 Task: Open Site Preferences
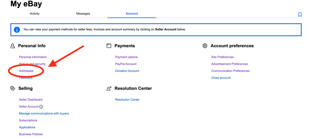[222, 57]
